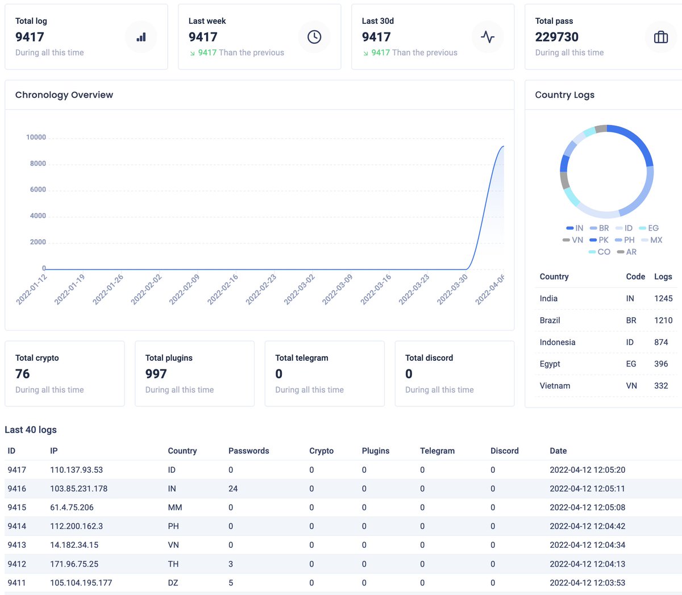Select IP address 110.137.93.53
Viewport: 682px width, 595px height.
pos(77,470)
